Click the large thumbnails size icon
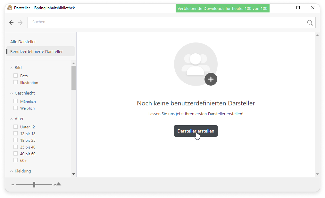The image size is (325, 198). coord(58,184)
